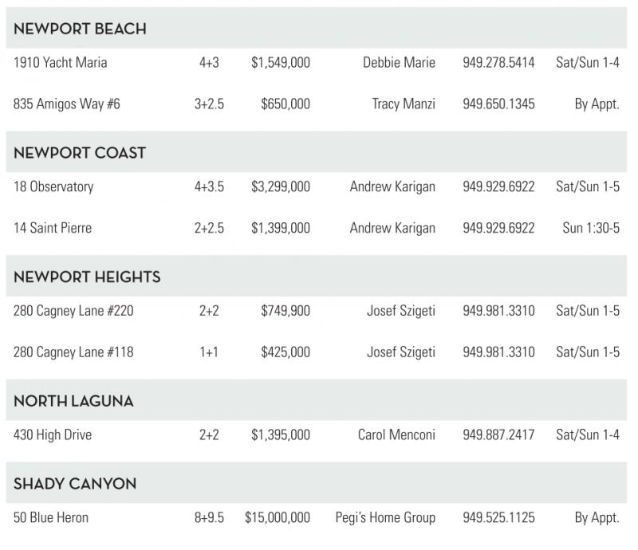Select the 835 Amigos Way #6 listing
This screenshot has width=638, height=550.
pyautogui.click(x=67, y=104)
